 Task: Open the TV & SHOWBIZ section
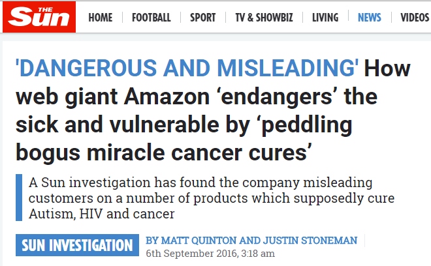coord(263,18)
